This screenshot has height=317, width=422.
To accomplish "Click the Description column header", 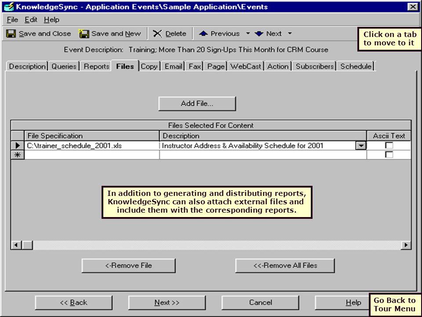I will [263, 136].
